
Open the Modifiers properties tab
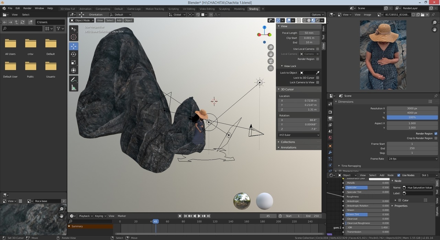click(x=330, y=152)
